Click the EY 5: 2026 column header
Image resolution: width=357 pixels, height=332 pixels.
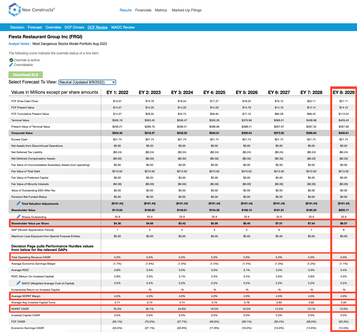click(247, 92)
